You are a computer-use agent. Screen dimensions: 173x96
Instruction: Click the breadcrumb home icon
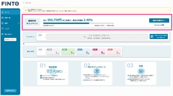click(x=24, y=3)
